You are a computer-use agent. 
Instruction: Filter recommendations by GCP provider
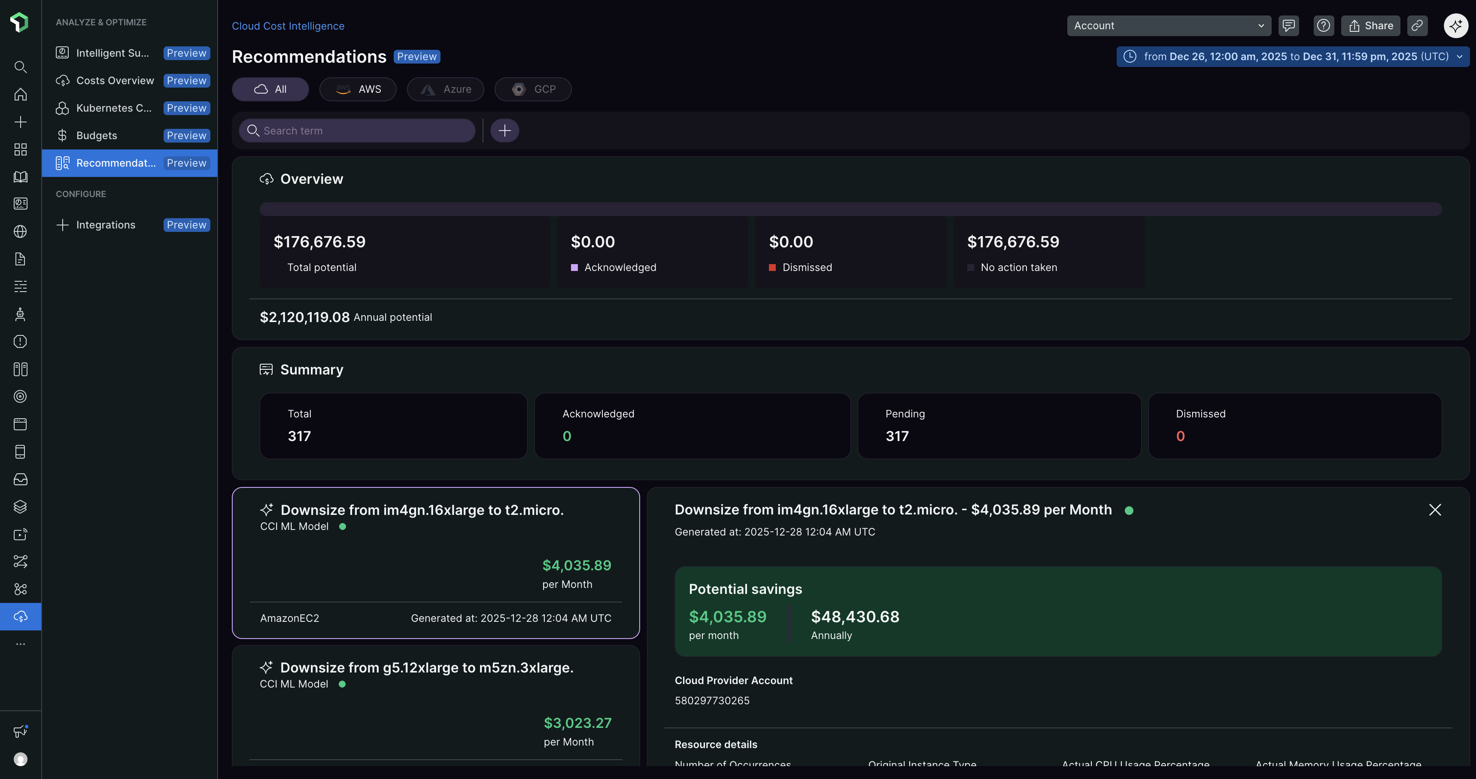[533, 89]
